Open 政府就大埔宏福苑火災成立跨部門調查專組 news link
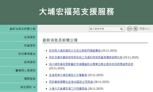This screenshot has width=153, height=92. click(x=75, y=51)
